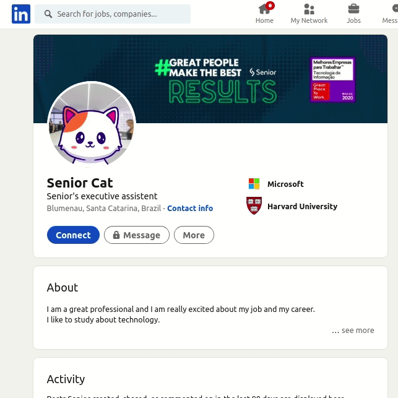Open the Harvard University link

[x=302, y=206]
